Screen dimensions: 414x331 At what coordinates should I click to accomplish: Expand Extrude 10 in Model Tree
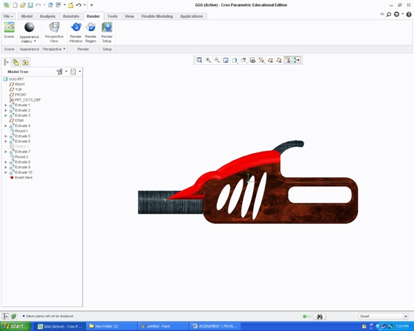pyautogui.click(x=6, y=172)
